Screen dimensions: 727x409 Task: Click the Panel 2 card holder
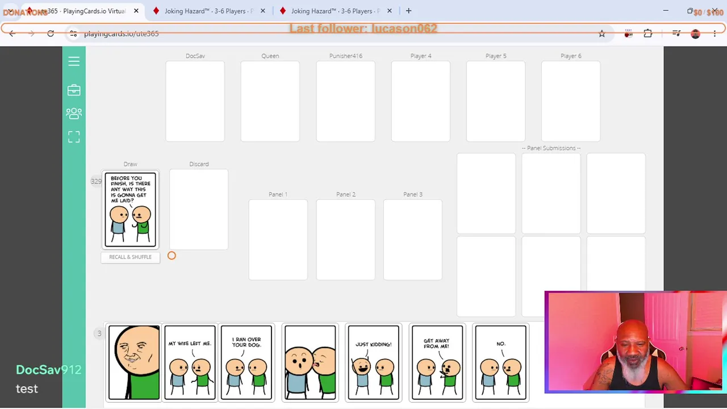(345, 240)
